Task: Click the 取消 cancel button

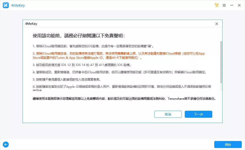Action: point(168,114)
